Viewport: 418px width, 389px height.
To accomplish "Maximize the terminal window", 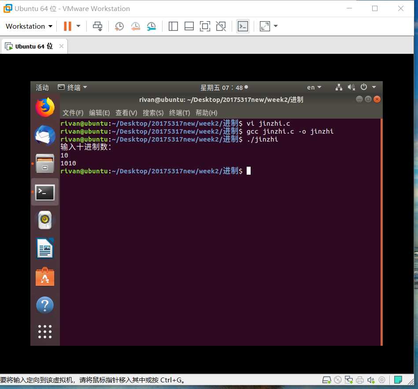I will 368,99.
